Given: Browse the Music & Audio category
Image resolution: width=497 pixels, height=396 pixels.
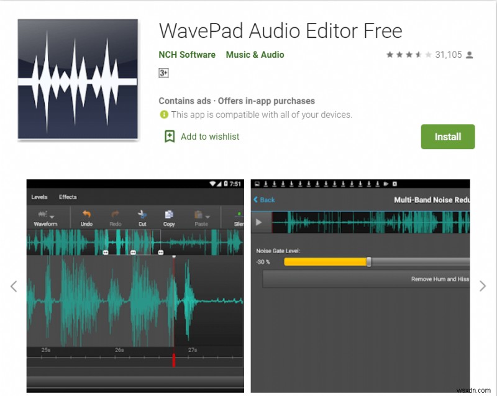Looking at the screenshot, I should click(255, 55).
